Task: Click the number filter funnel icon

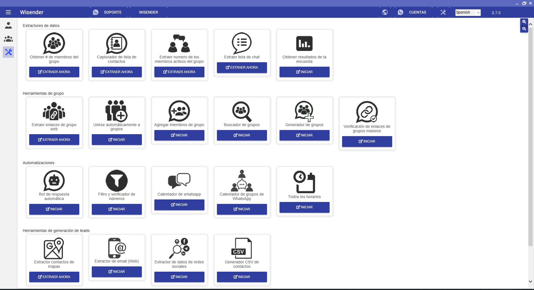Action: [x=117, y=181]
